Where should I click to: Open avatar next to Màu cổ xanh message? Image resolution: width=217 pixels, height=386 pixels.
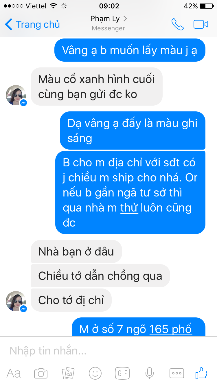[x=16, y=95]
